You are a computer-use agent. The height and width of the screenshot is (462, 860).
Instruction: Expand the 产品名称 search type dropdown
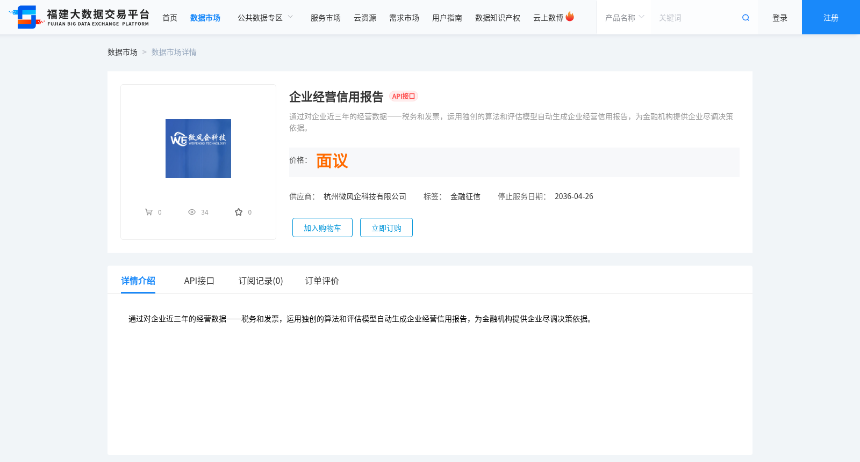click(625, 18)
